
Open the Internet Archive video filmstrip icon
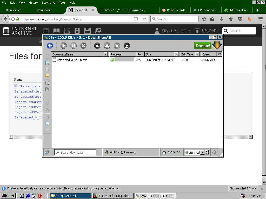67,31
